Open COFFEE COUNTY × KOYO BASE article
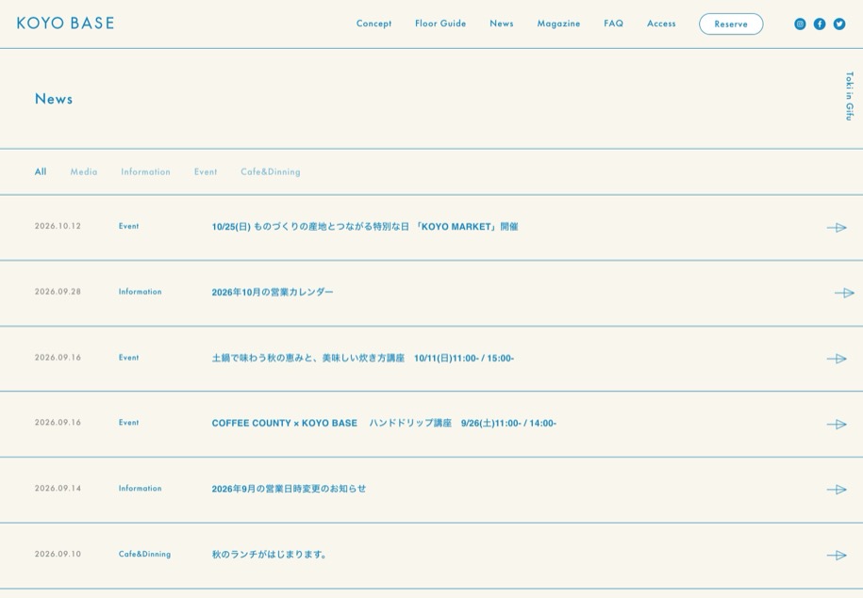 tap(384, 423)
